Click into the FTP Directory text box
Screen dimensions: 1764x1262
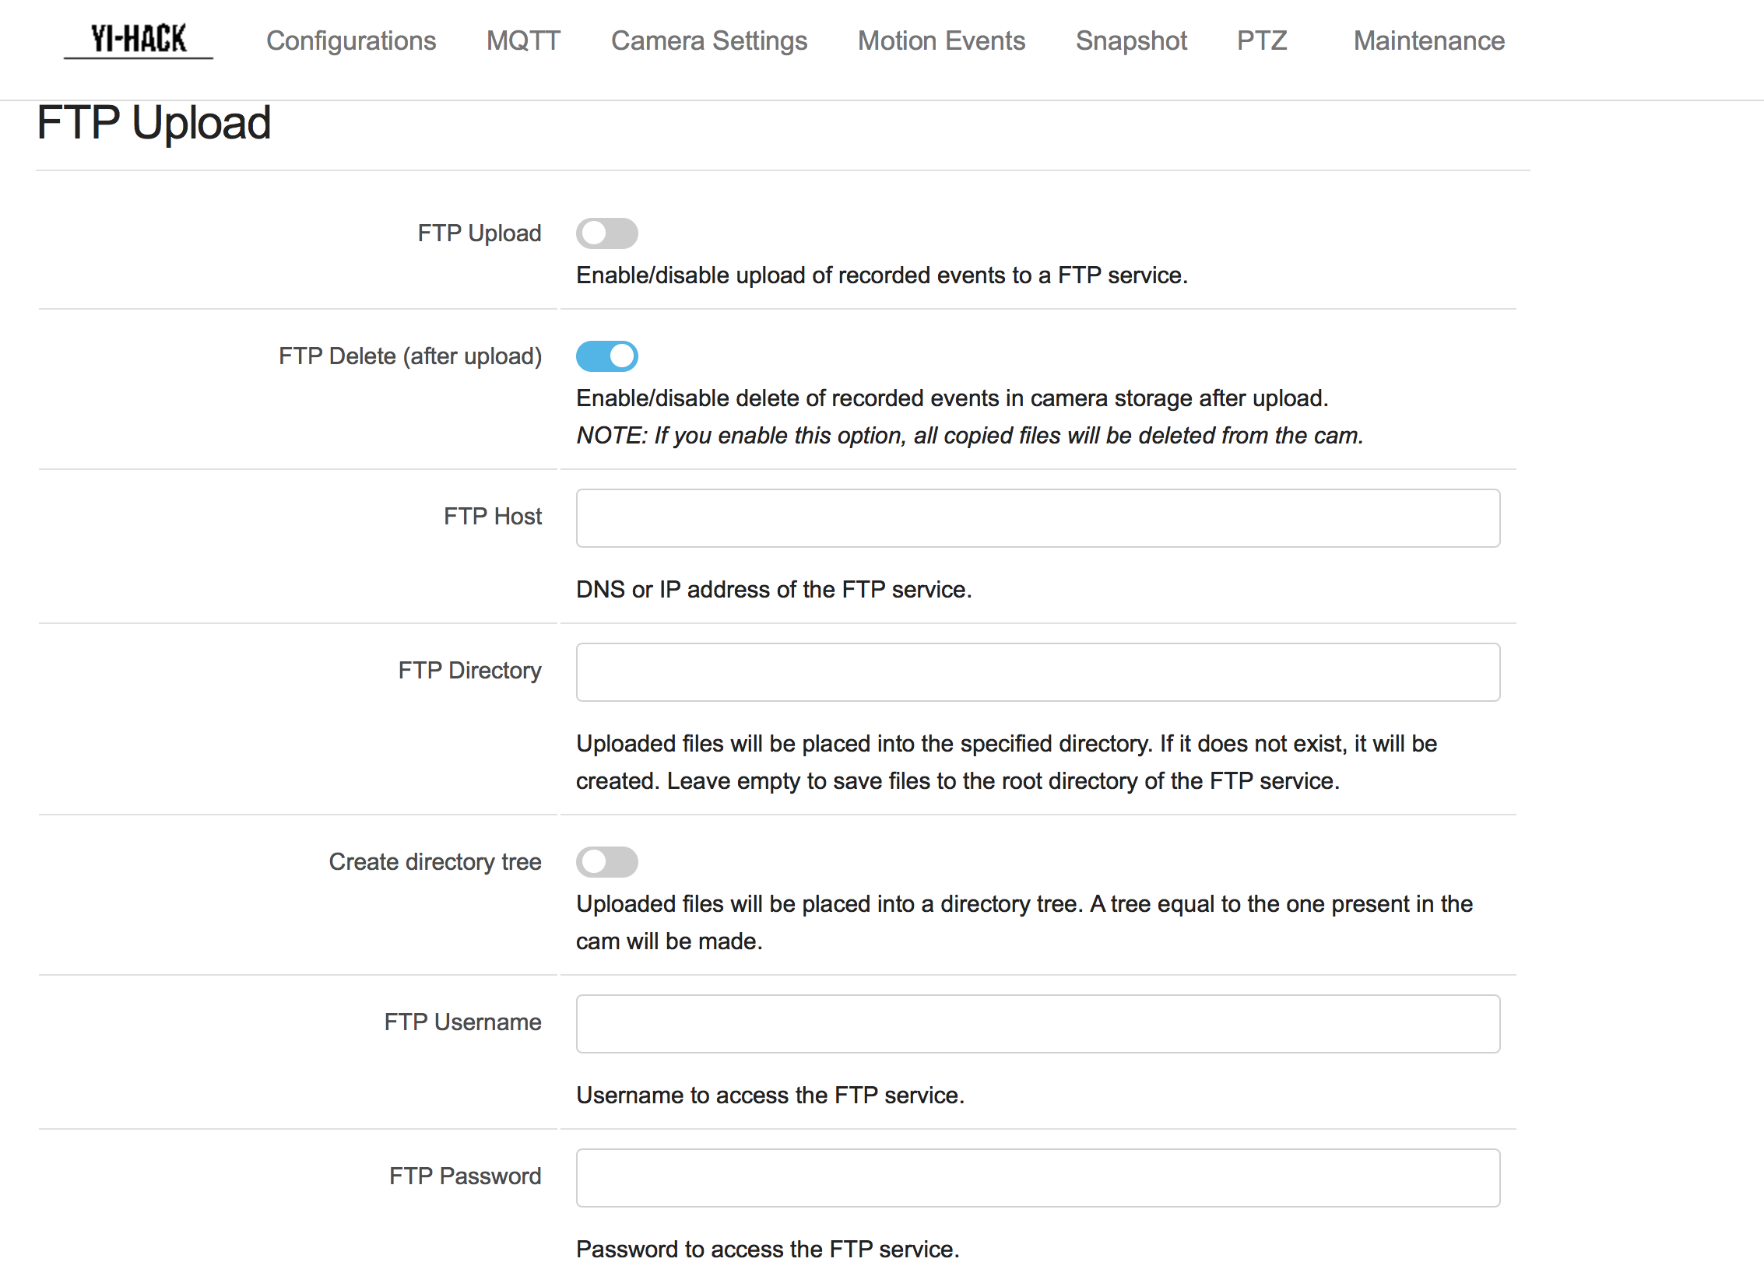pyautogui.click(x=1038, y=672)
